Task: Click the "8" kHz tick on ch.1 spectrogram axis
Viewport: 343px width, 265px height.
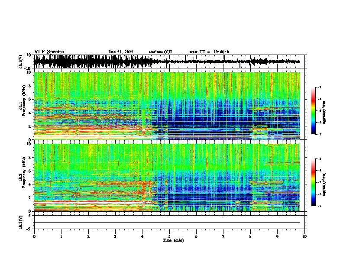Action: (30, 86)
